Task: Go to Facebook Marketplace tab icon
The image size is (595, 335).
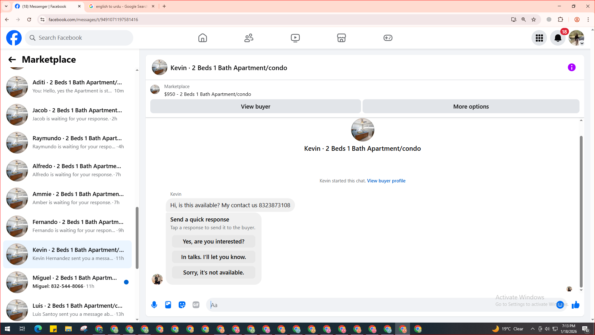Action: [x=341, y=38]
